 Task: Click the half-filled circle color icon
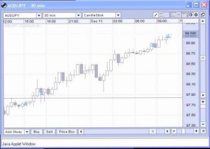[191, 15]
